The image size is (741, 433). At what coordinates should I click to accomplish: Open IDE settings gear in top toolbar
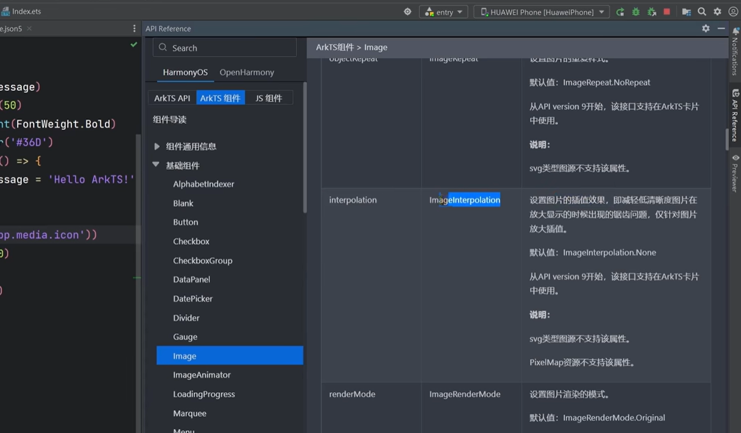pos(717,12)
